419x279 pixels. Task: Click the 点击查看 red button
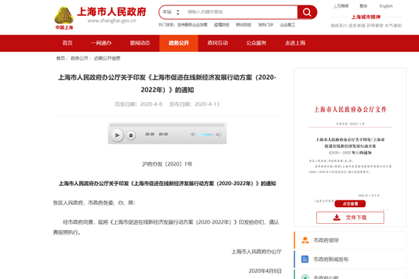click(x=350, y=203)
